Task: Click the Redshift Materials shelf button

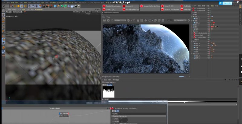Action: click(x=131, y=9)
